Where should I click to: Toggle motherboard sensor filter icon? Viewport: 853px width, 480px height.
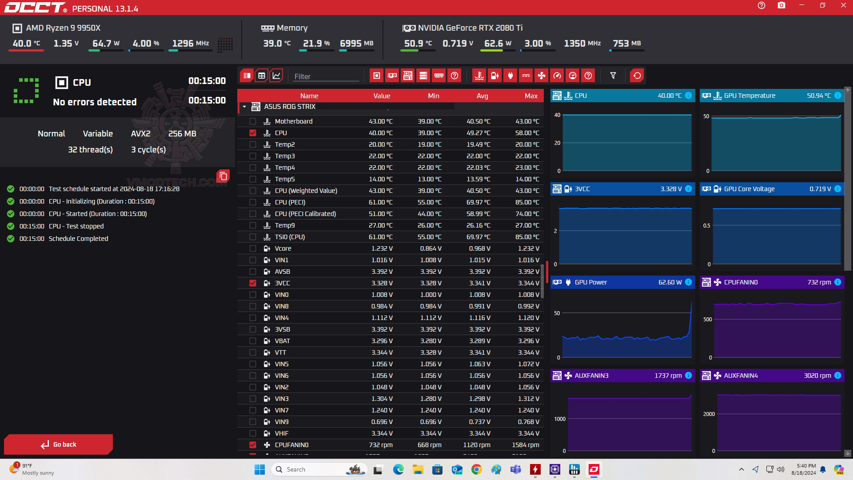[x=407, y=76]
